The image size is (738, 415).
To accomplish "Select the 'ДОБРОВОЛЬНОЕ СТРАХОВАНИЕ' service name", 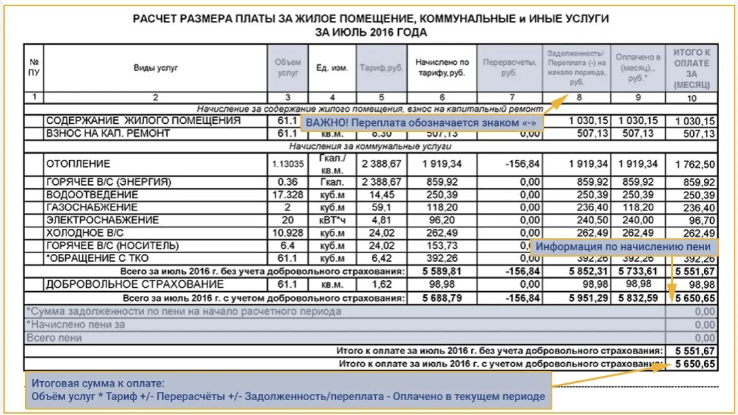I will (134, 285).
